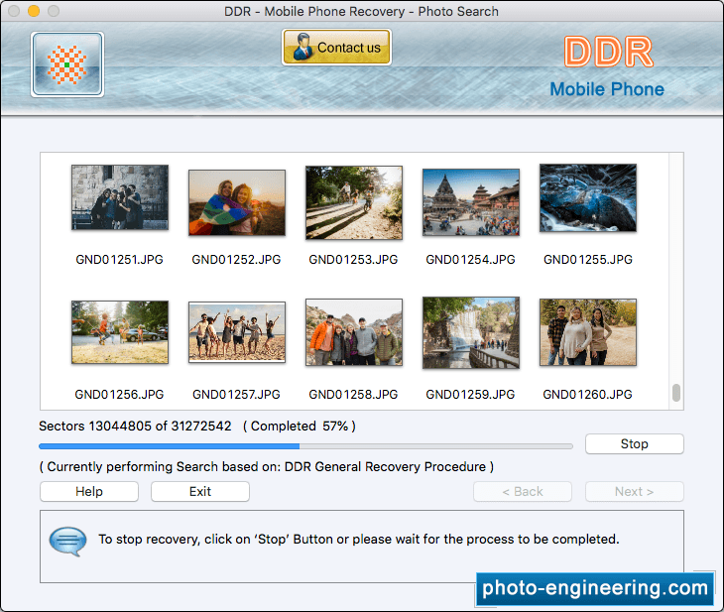Select thumbnail of GND01253.JPG cyclists photo
Viewport: 724px width, 612px height.
click(x=354, y=202)
